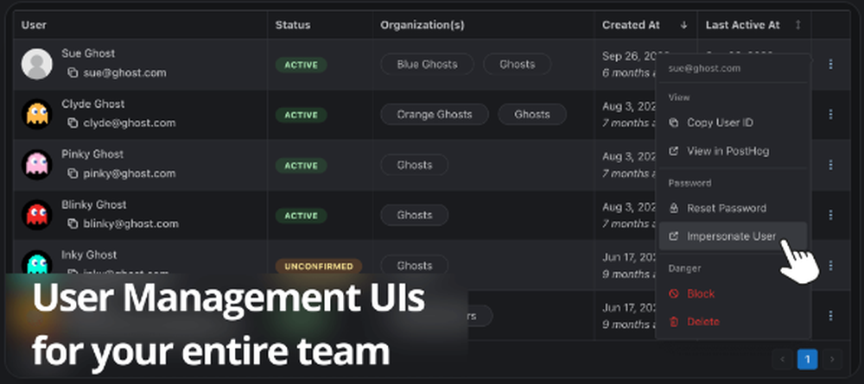The height and width of the screenshot is (384, 864).
Task: Copy blinky@ghost.com email via copy icon
Action: point(73,223)
